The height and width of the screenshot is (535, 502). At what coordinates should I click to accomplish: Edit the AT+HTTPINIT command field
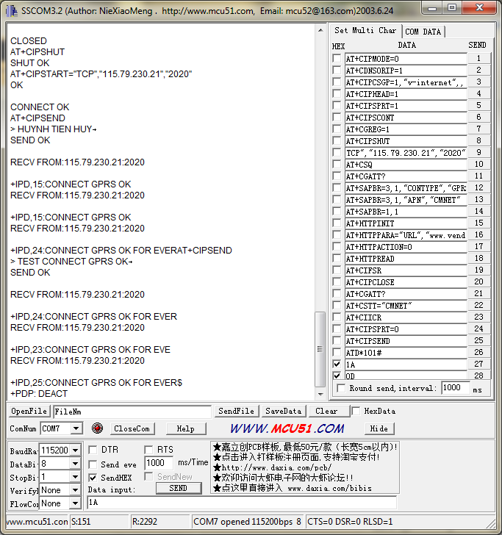[x=406, y=223]
